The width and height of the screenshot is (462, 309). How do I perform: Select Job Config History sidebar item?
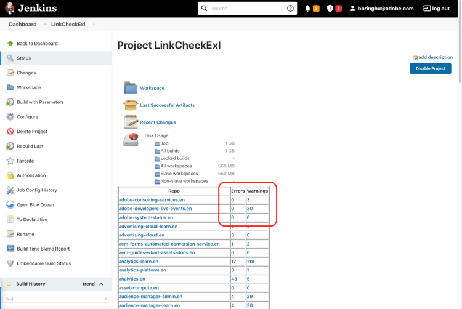(37, 190)
